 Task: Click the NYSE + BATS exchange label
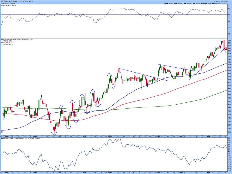[x=28, y=1]
